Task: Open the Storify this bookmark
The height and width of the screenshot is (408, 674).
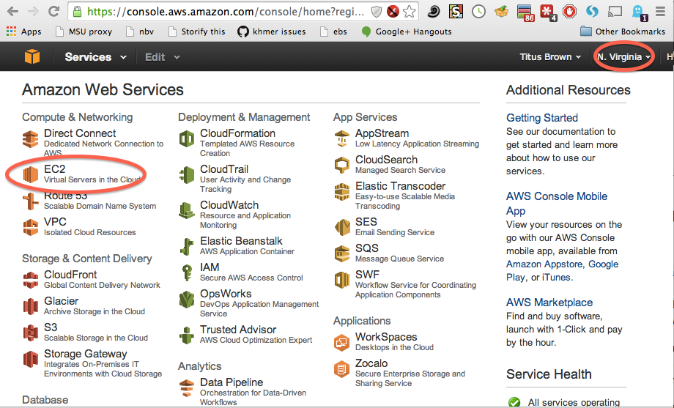Action: pyautogui.click(x=197, y=31)
